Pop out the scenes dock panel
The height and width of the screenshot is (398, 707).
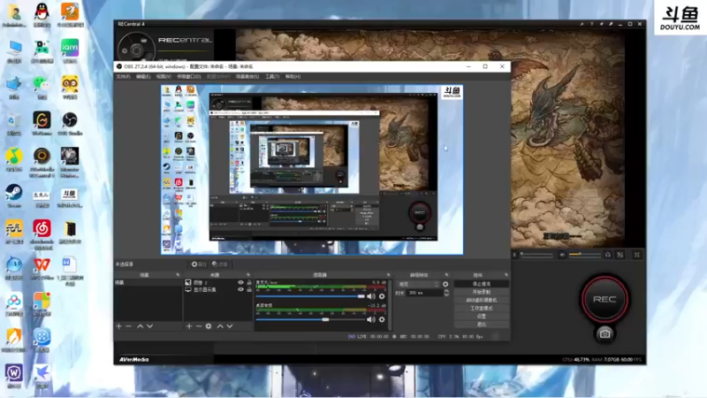(x=178, y=275)
